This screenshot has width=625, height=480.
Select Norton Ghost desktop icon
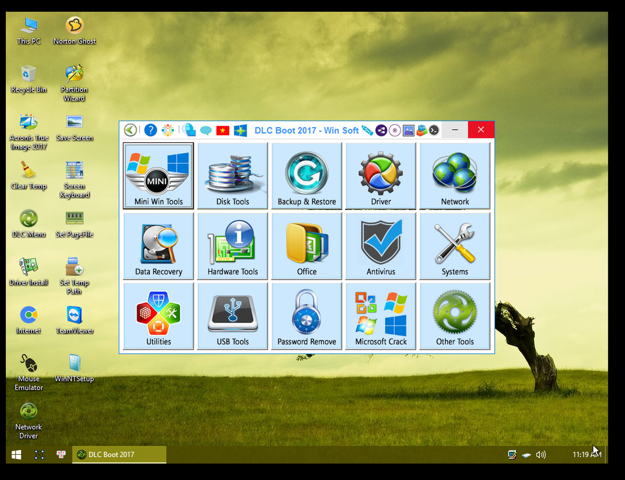click(x=74, y=31)
